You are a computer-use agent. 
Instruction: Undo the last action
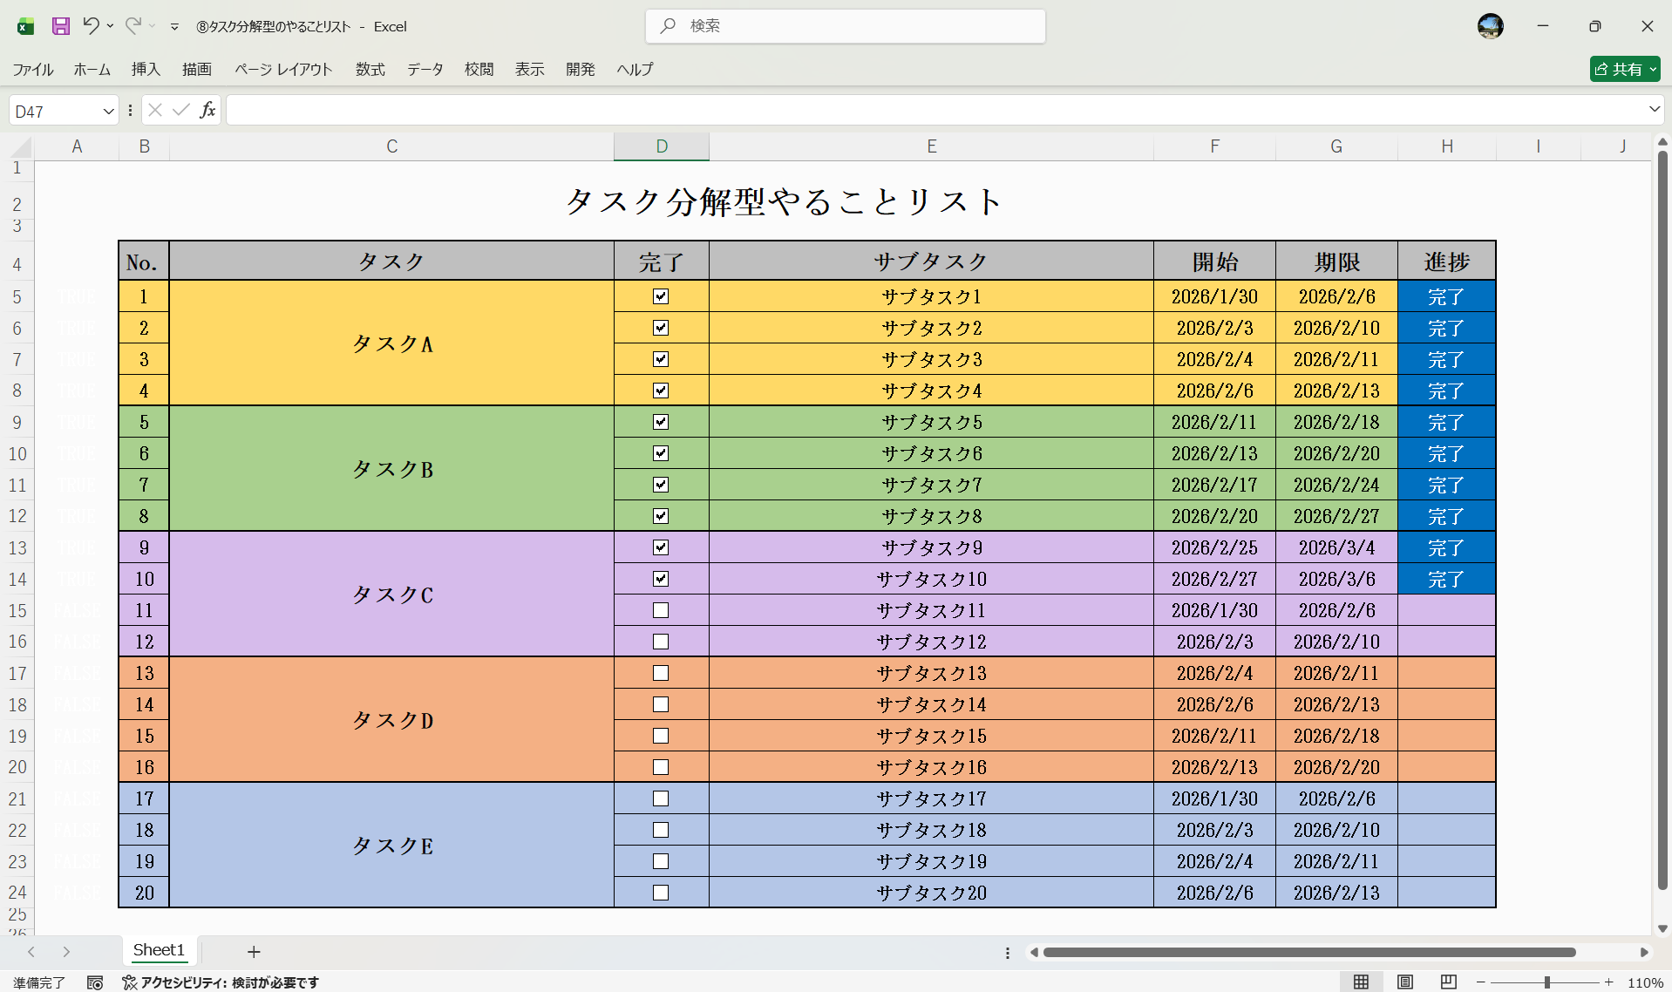click(91, 26)
